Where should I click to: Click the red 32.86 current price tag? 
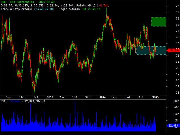(173, 50)
